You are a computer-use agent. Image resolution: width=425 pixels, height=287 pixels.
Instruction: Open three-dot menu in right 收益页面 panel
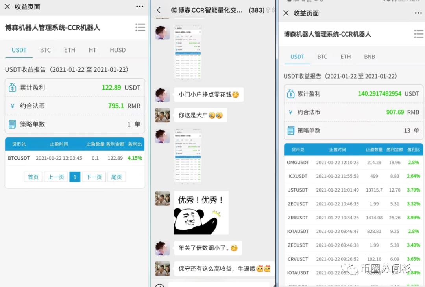click(x=418, y=13)
